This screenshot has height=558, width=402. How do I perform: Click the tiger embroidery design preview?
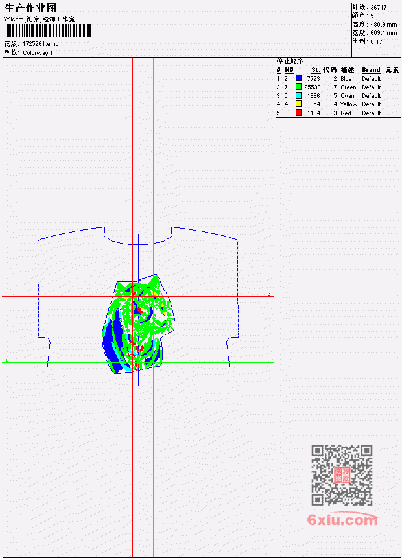point(138,324)
